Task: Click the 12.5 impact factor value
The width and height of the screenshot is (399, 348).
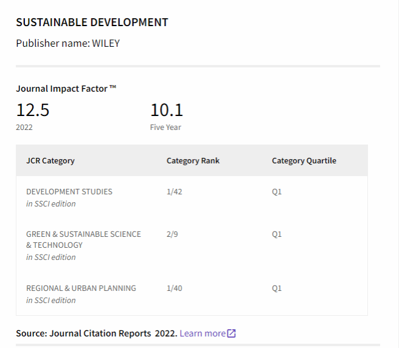Action: (x=33, y=111)
